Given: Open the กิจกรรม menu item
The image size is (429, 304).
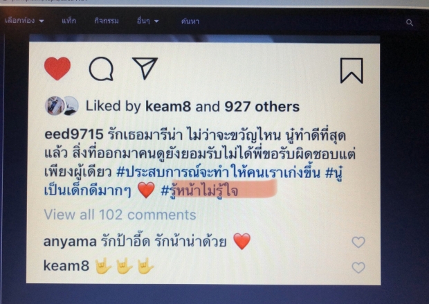Looking at the screenshot, I should pos(107,21).
